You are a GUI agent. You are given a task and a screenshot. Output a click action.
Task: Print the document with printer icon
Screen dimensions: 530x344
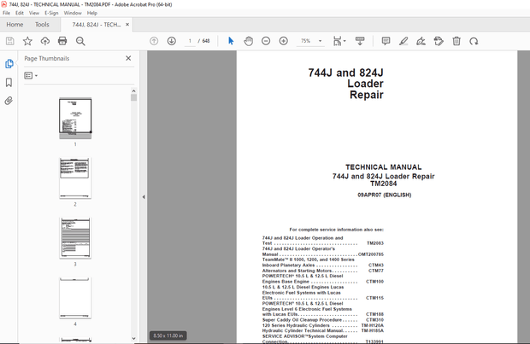coord(62,41)
